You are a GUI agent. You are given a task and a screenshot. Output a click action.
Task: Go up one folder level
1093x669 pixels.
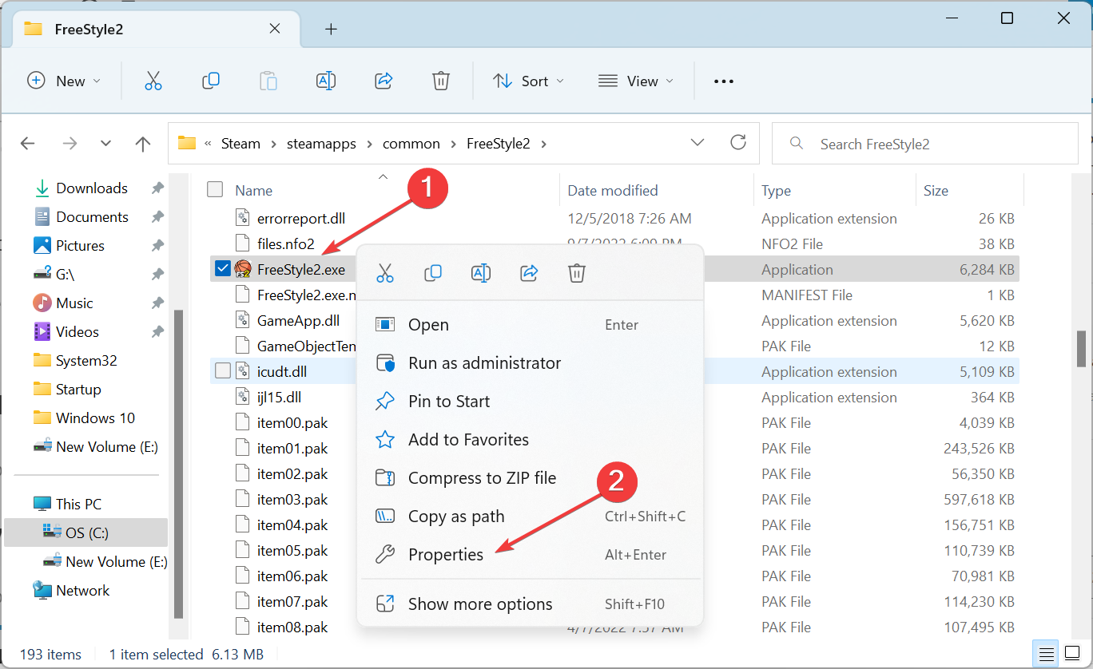143,144
